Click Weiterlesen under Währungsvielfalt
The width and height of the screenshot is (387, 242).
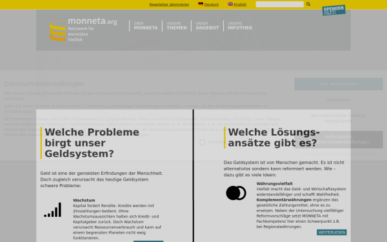pos(332,232)
